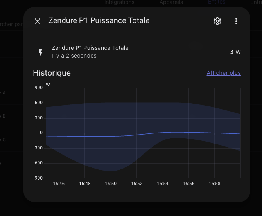Click the 16:58 time axis label

point(214,184)
